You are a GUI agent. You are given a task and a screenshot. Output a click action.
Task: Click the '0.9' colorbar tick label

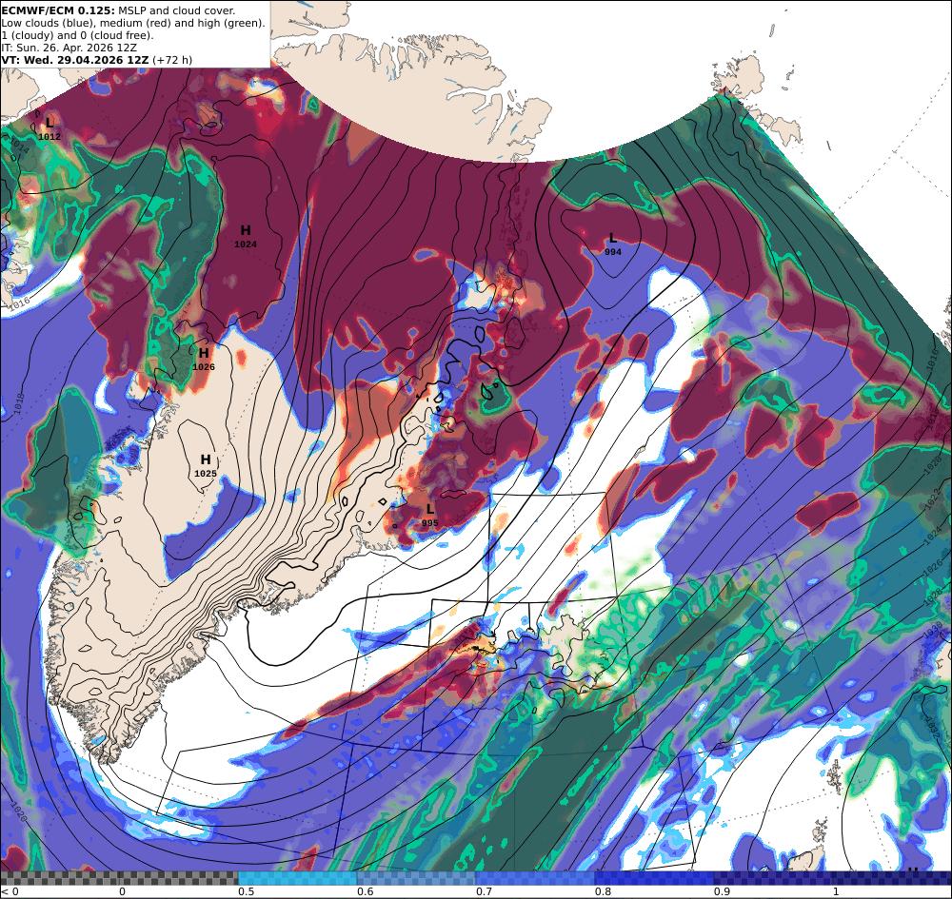(x=722, y=891)
